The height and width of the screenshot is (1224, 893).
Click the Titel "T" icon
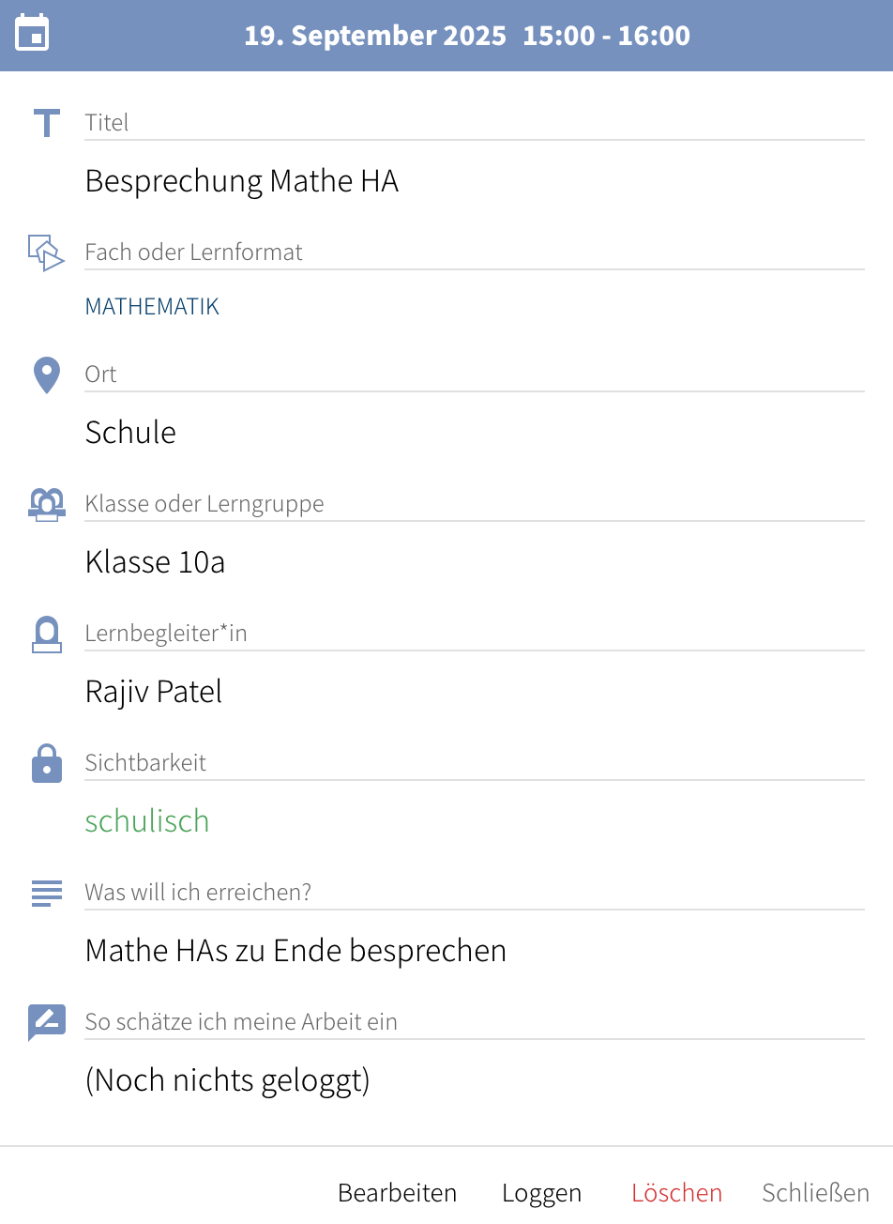[x=46, y=123]
